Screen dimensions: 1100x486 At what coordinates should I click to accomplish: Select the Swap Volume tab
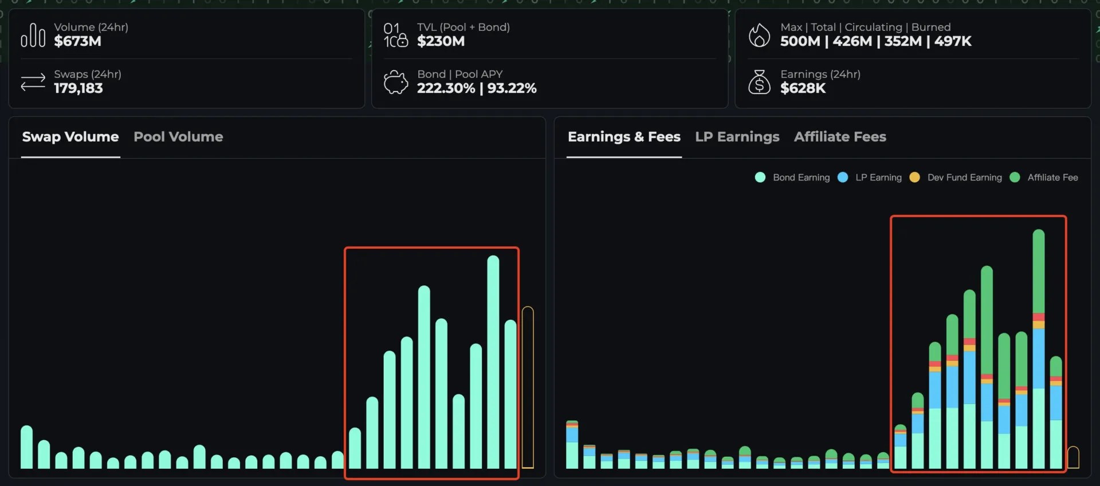pos(70,137)
